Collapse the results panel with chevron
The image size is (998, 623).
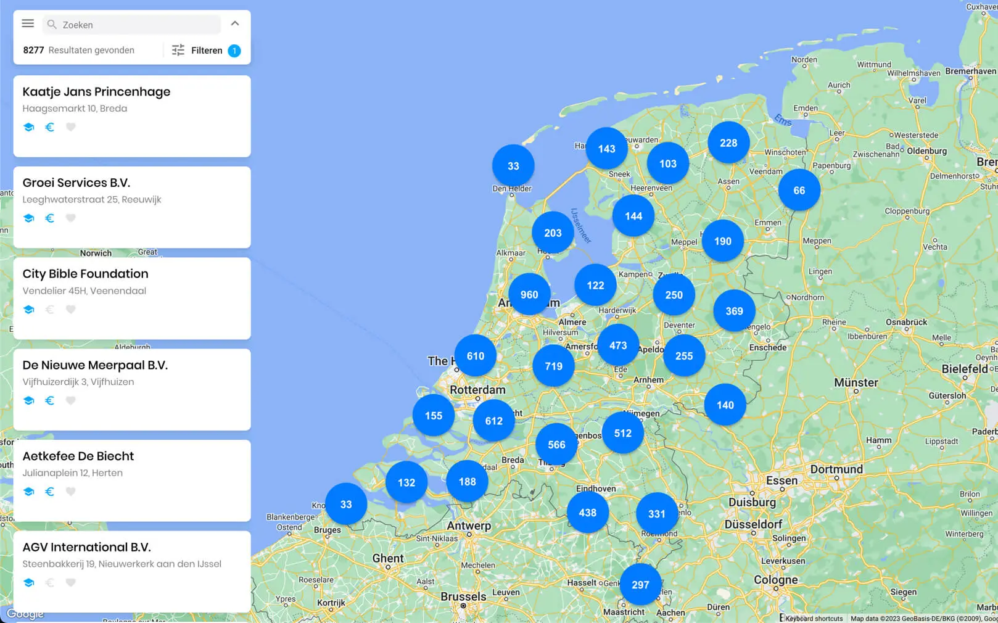pos(235,23)
